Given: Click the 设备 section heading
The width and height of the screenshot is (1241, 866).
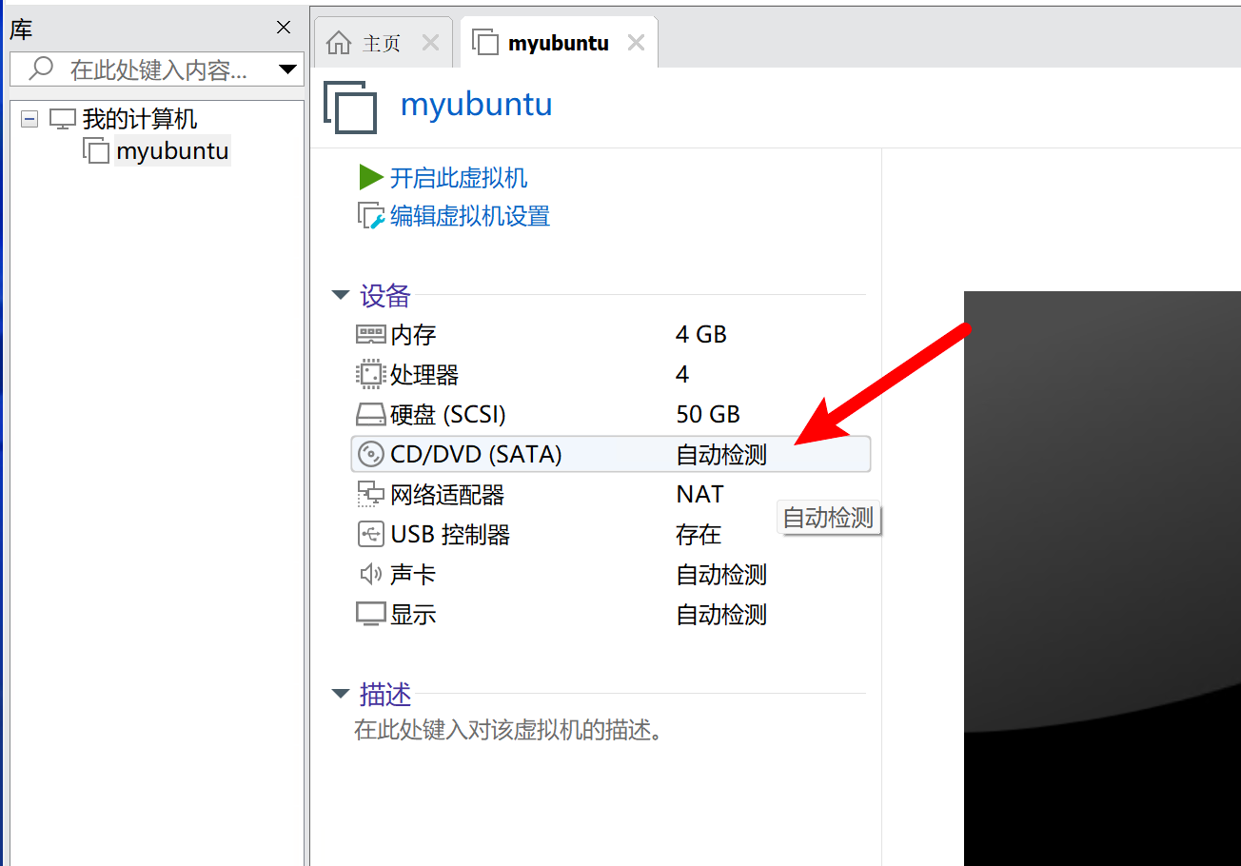Looking at the screenshot, I should [385, 296].
